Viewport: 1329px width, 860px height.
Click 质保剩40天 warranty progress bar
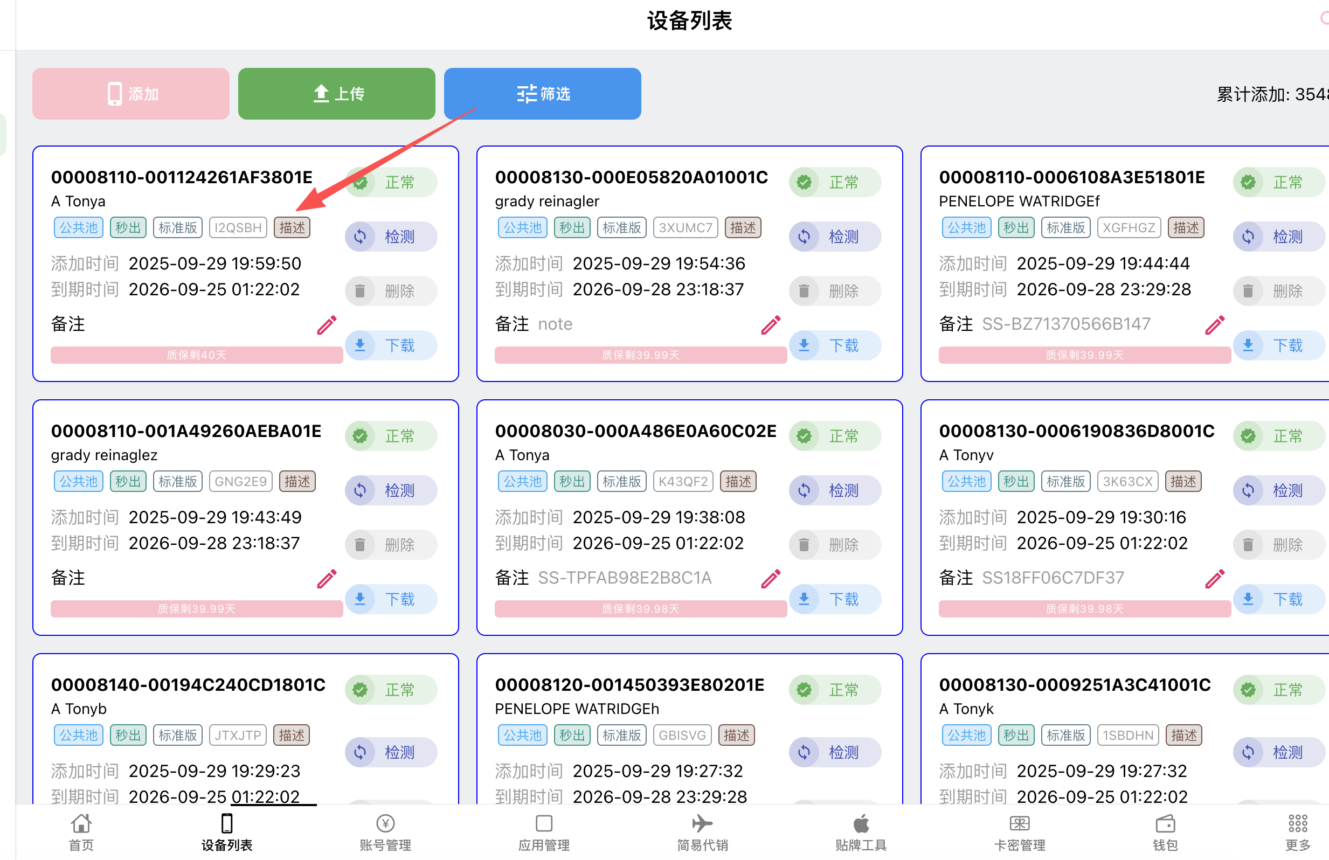tap(197, 355)
